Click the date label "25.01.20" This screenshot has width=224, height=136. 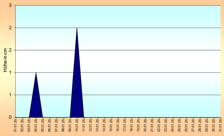click(x=180, y=125)
